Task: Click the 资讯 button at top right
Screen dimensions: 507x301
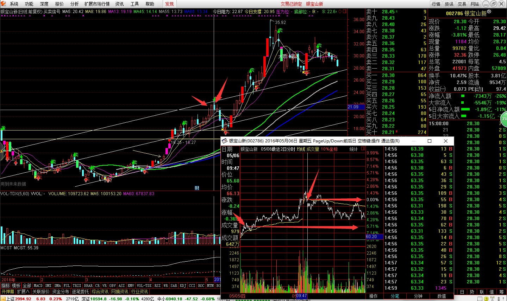Action: coord(449,4)
